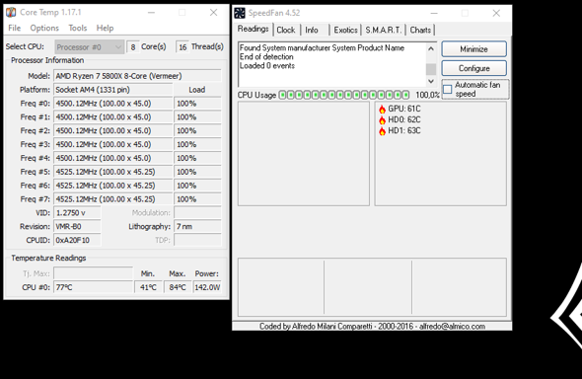Switch to the Charts tab in SpeedFan
Screen dimensions: 582x379
[420, 30]
